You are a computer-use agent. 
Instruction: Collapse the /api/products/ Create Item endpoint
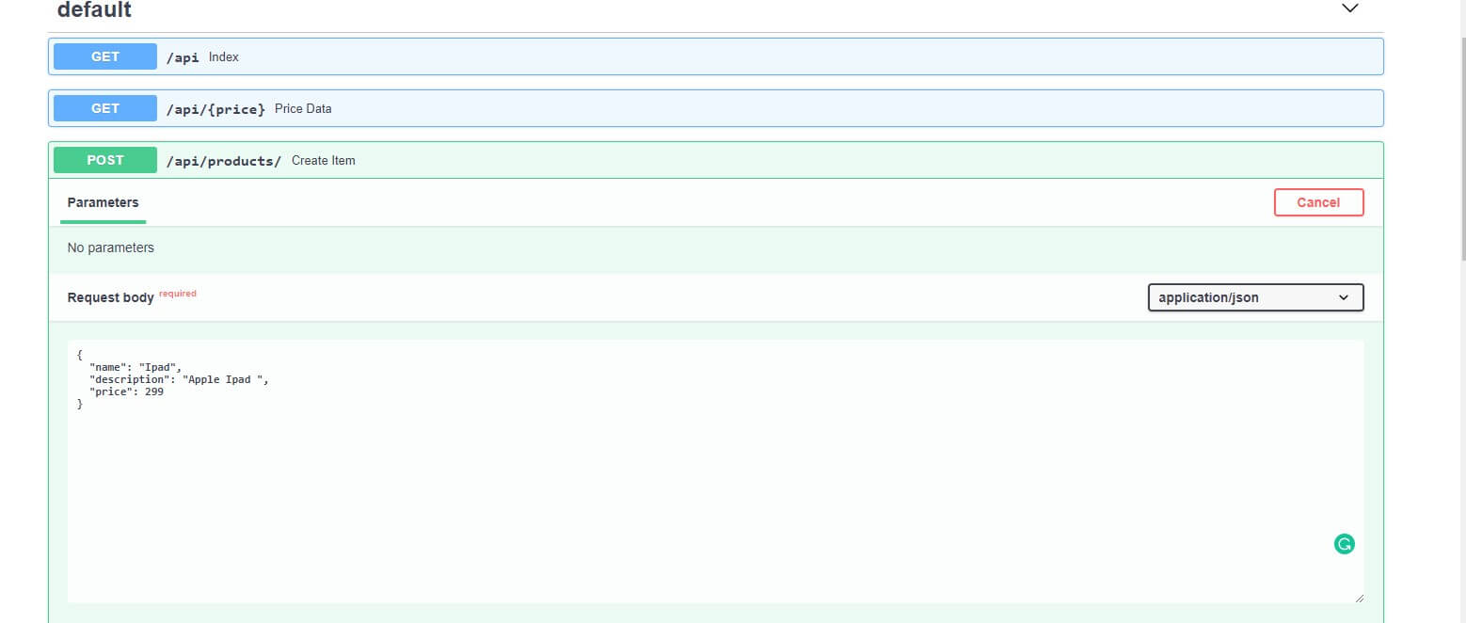753,160
